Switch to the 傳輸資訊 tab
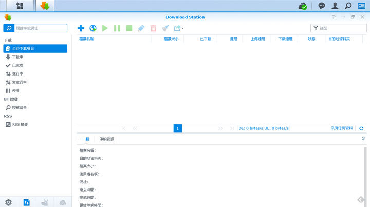The image size is (370, 207). coord(106,139)
